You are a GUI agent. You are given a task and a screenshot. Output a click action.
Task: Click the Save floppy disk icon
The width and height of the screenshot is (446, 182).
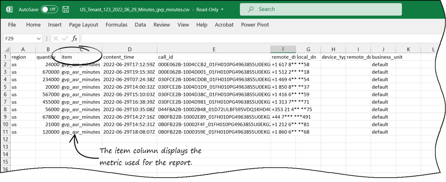point(66,9)
